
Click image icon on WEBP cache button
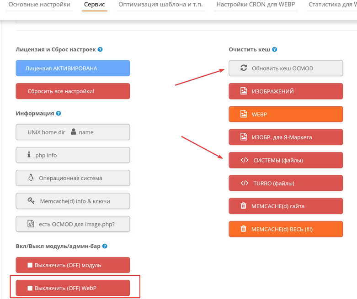click(244, 114)
